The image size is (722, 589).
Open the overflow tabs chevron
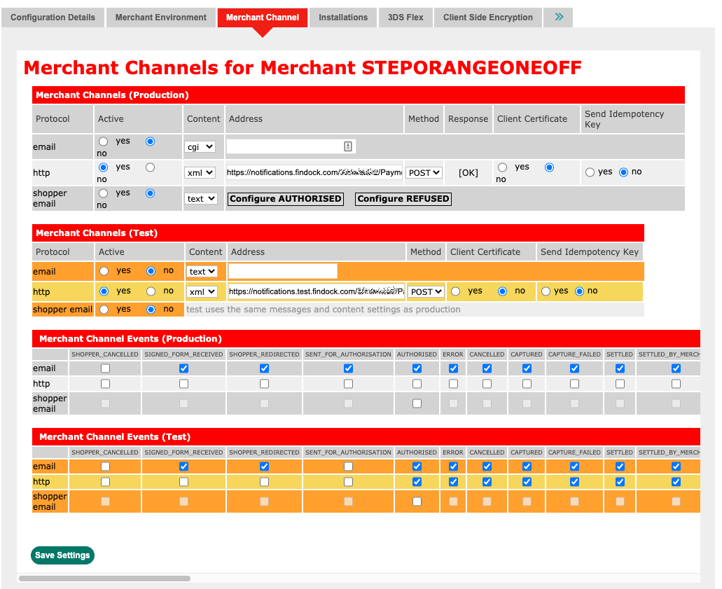click(x=557, y=18)
